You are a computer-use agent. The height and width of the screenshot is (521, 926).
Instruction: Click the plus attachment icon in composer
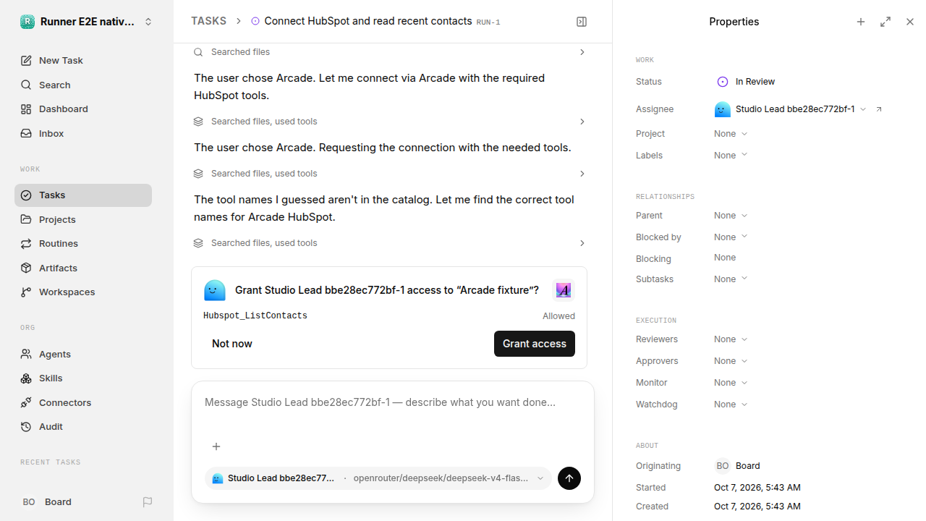216,446
